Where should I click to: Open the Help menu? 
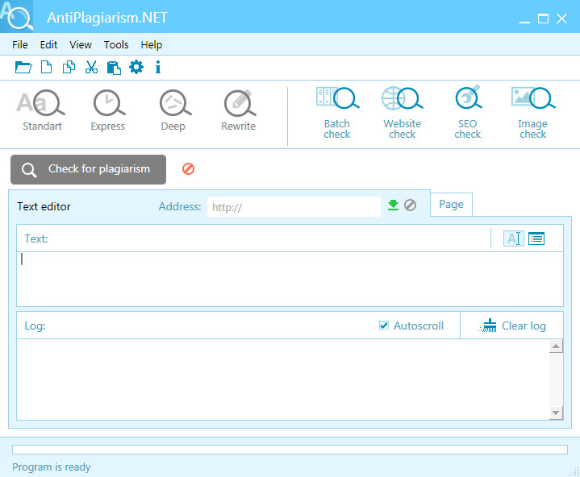point(152,44)
